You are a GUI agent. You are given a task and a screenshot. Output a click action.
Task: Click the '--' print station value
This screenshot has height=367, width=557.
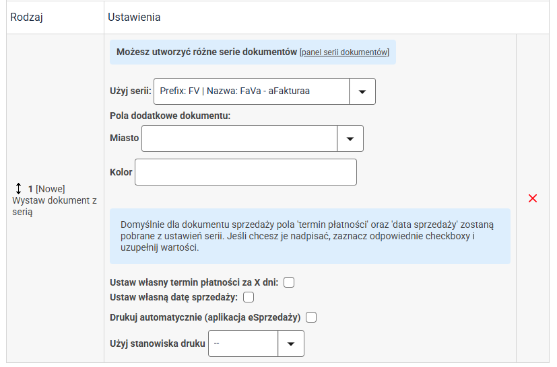[x=242, y=343]
